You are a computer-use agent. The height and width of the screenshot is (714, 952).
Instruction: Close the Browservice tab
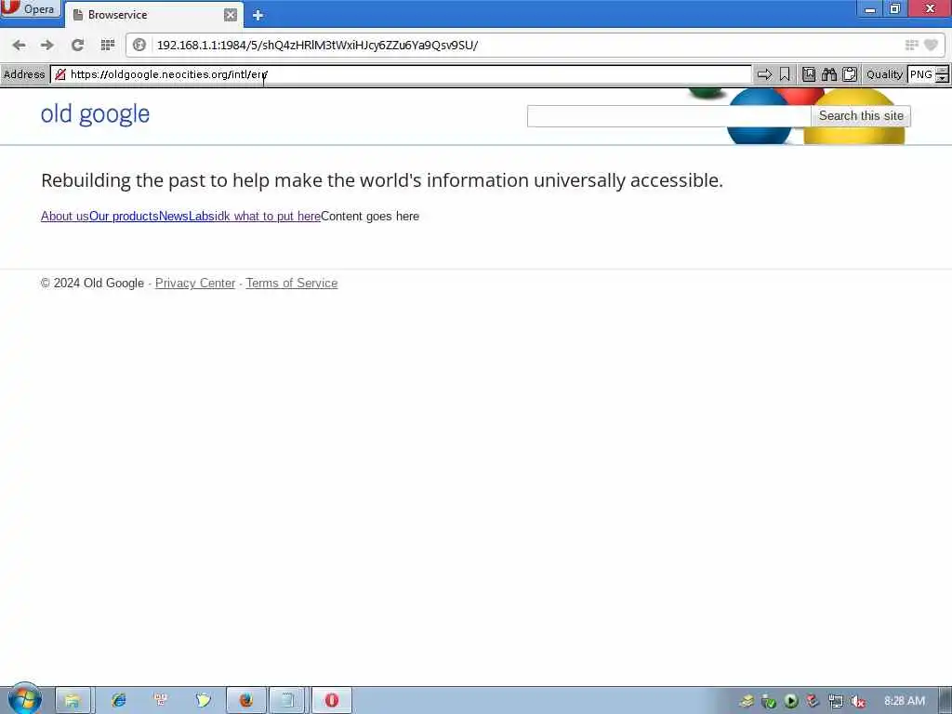click(231, 15)
